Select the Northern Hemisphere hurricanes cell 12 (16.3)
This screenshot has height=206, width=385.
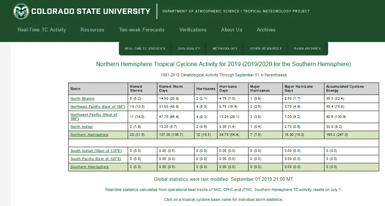pyautogui.click(x=206, y=135)
